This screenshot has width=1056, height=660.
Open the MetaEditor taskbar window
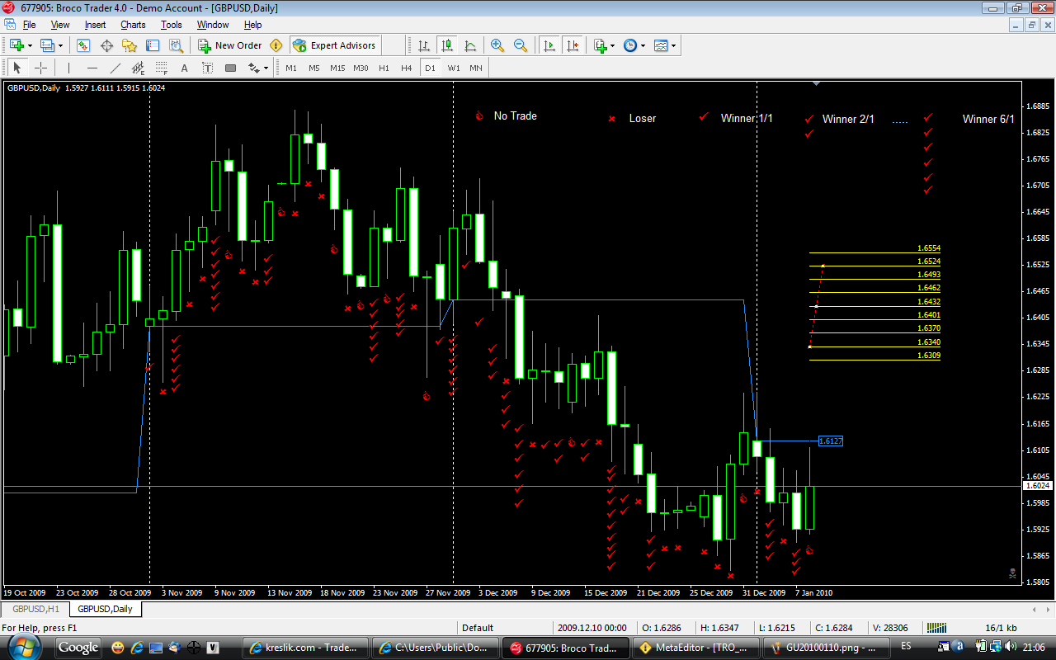click(x=695, y=648)
